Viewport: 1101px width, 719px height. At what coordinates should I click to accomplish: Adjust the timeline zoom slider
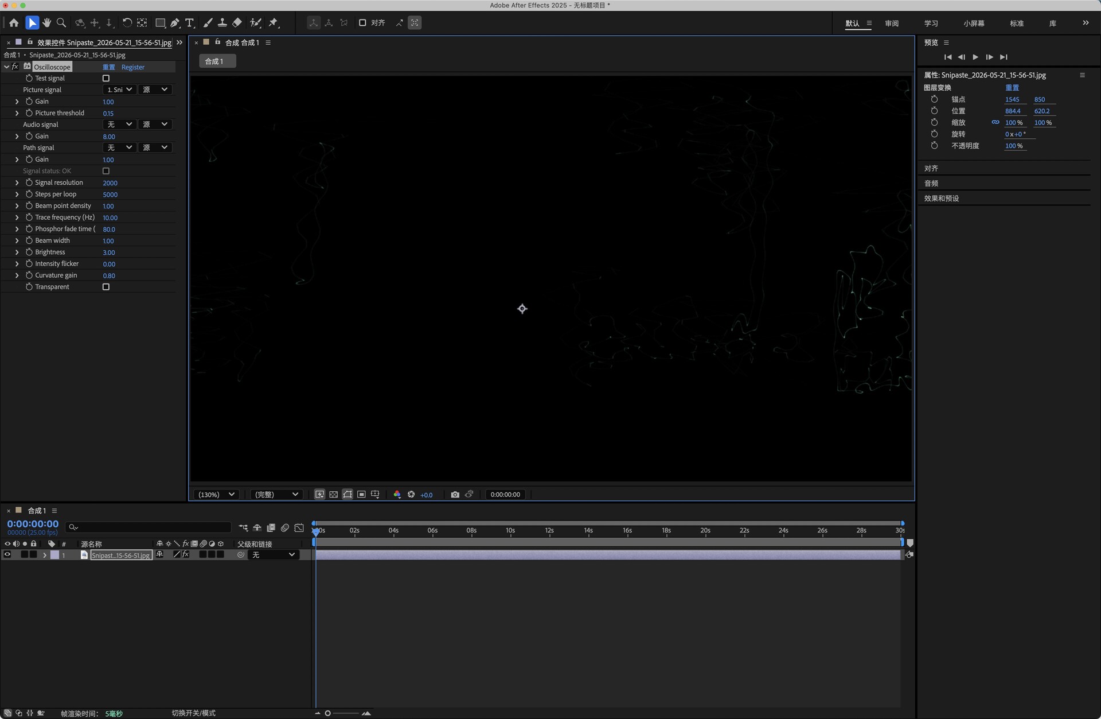(327, 713)
